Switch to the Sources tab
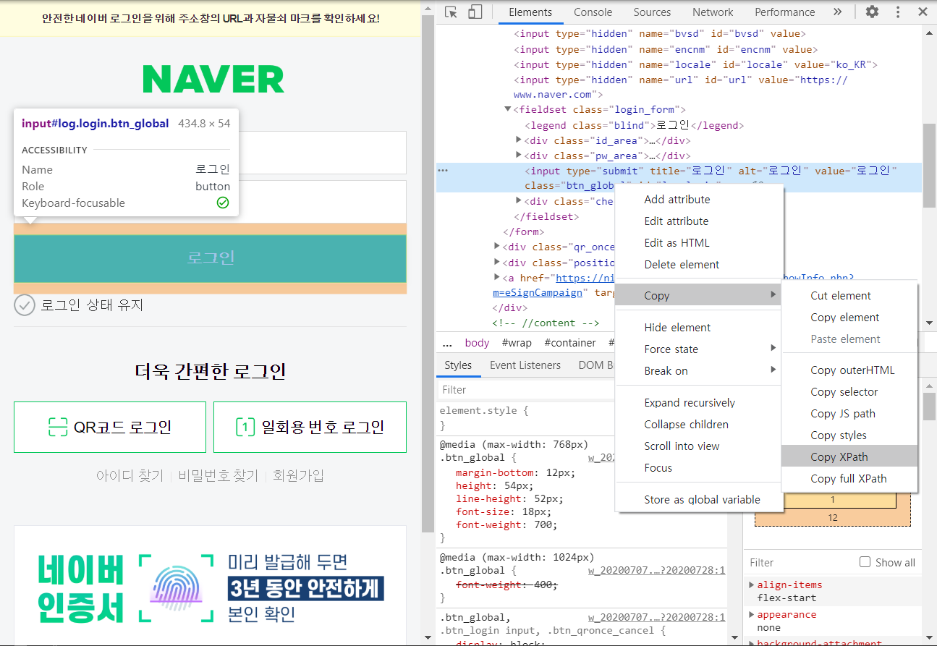 652,12
